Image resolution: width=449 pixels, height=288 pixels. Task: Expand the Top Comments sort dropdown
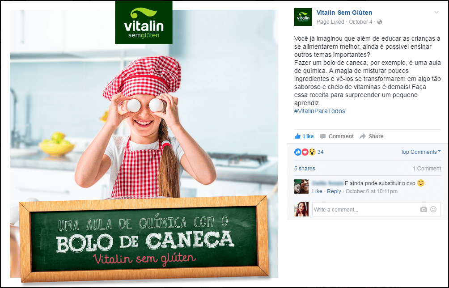(420, 152)
